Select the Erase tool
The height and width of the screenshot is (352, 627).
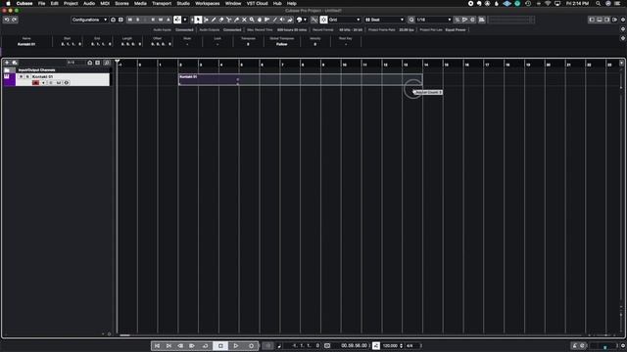[221, 20]
